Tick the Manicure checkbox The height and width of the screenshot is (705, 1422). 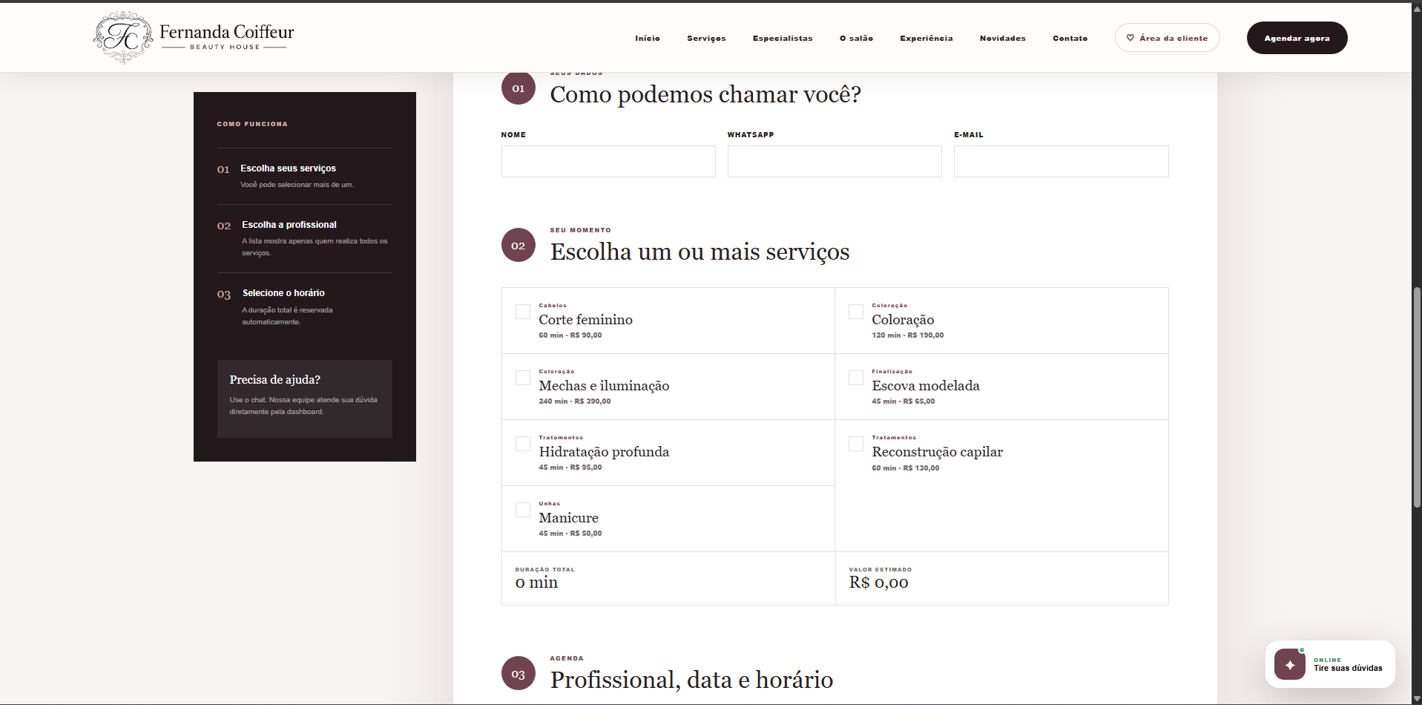[x=523, y=510]
